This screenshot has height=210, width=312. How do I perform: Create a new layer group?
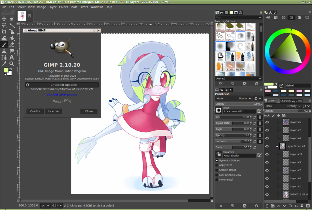(x=272, y=206)
